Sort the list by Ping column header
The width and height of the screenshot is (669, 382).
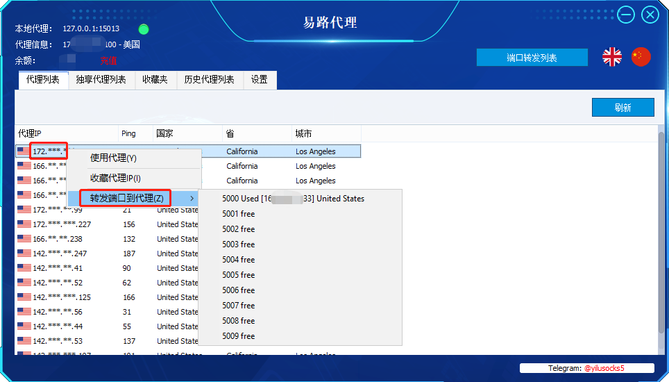(128, 133)
